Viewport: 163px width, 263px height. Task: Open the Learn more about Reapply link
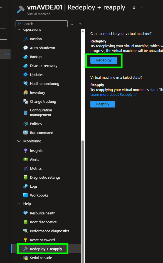[x=113, y=95]
